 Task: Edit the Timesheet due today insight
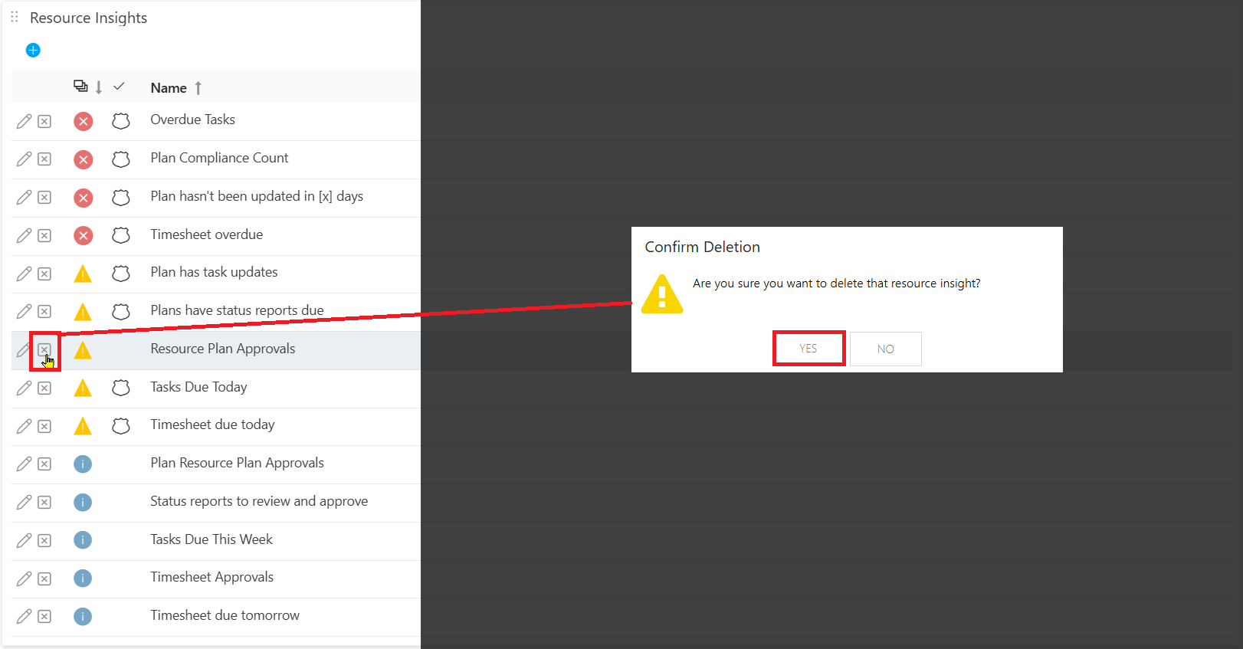tap(24, 426)
